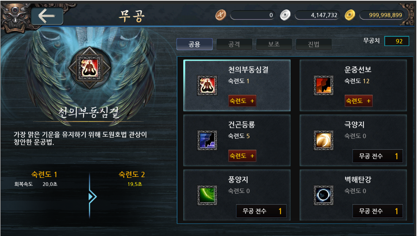Select the 공용 tab
This screenshot has width=417, height=236.
tap(194, 44)
